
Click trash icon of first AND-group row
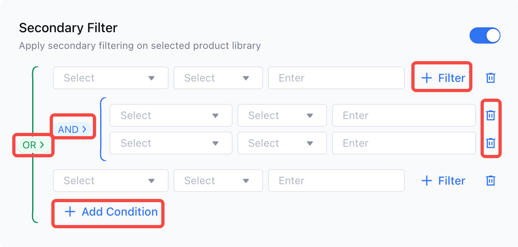click(x=491, y=115)
